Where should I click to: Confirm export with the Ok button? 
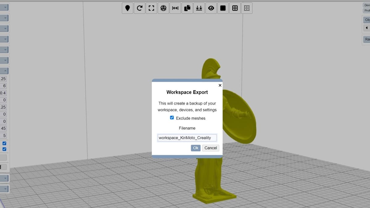click(196, 148)
